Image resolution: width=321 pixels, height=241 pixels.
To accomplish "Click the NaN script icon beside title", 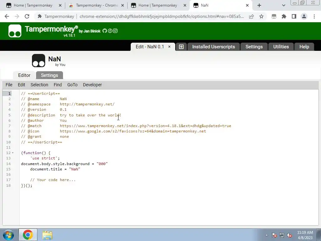I will (39, 61).
